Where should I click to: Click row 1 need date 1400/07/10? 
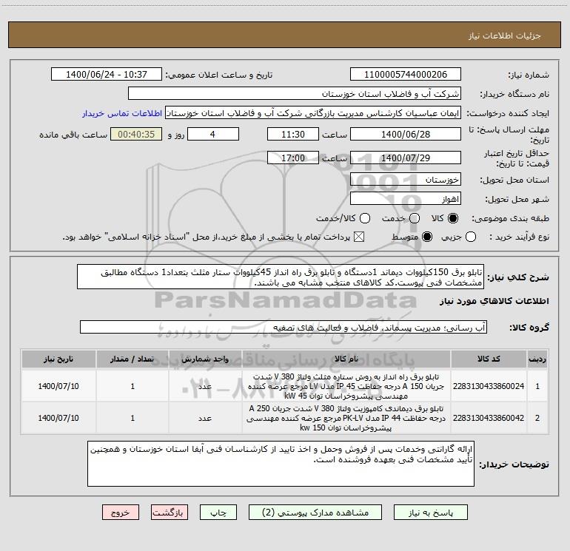click(x=58, y=386)
